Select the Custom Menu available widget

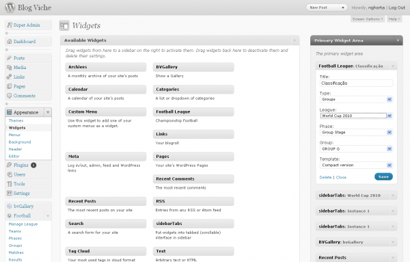point(106,112)
